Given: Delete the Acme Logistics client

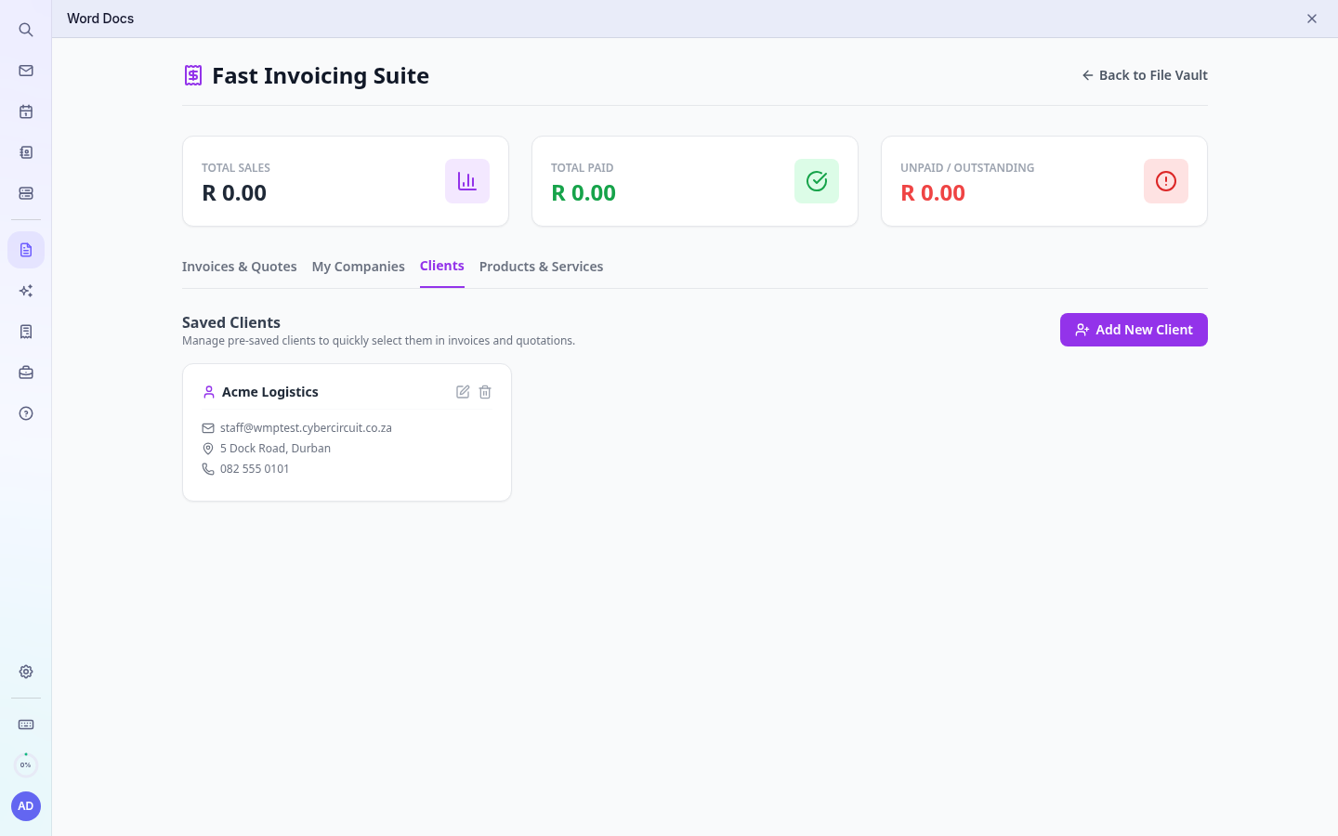Looking at the screenshot, I should [x=485, y=392].
